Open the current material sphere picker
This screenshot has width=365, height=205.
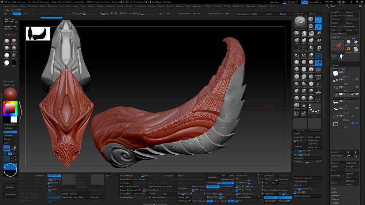10,94
